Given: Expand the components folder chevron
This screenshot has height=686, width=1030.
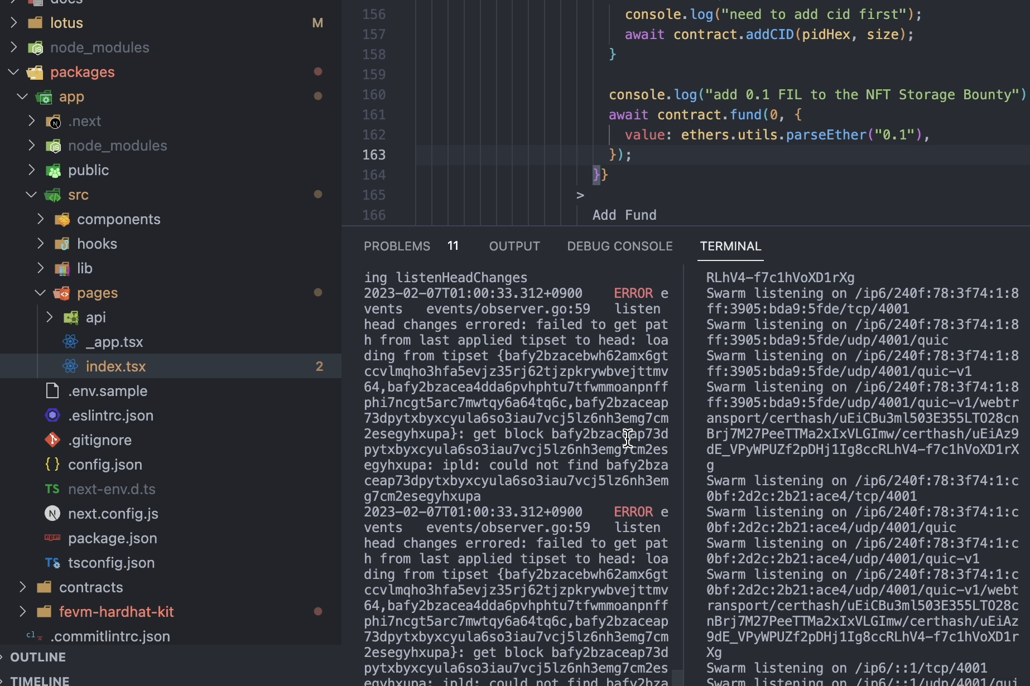Looking at the screenshot, I should click(x=41, y=219).
